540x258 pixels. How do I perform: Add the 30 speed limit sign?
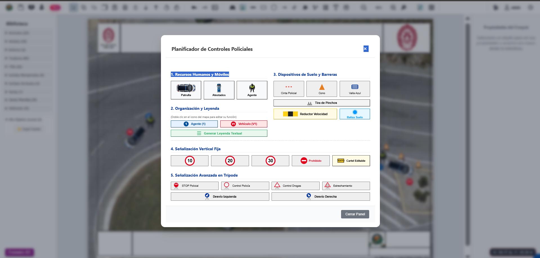(x=270, y=161)
